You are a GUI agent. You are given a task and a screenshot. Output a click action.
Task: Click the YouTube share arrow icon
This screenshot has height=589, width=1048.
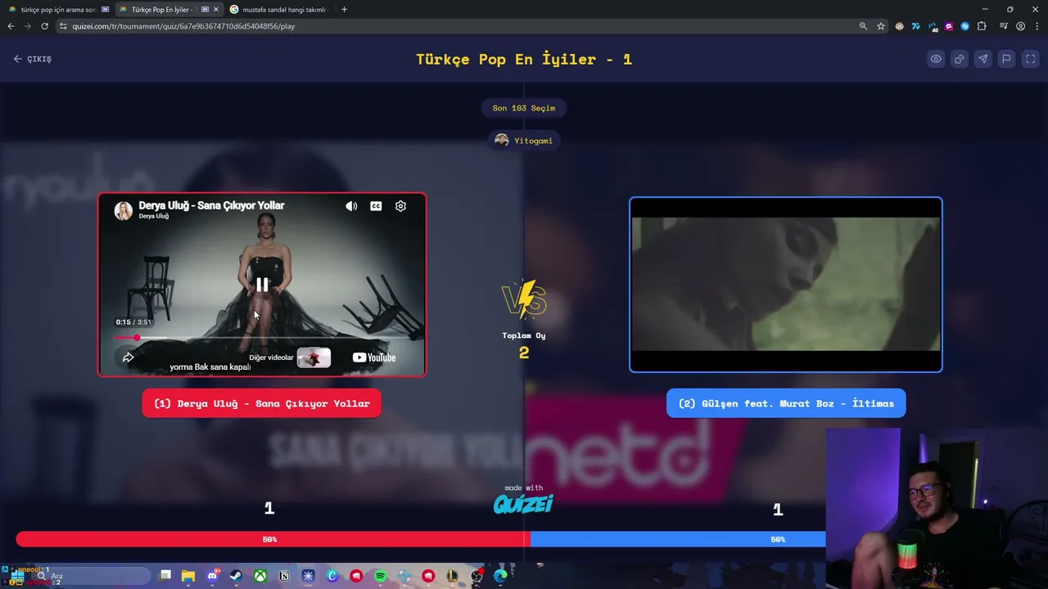point(128,357)
